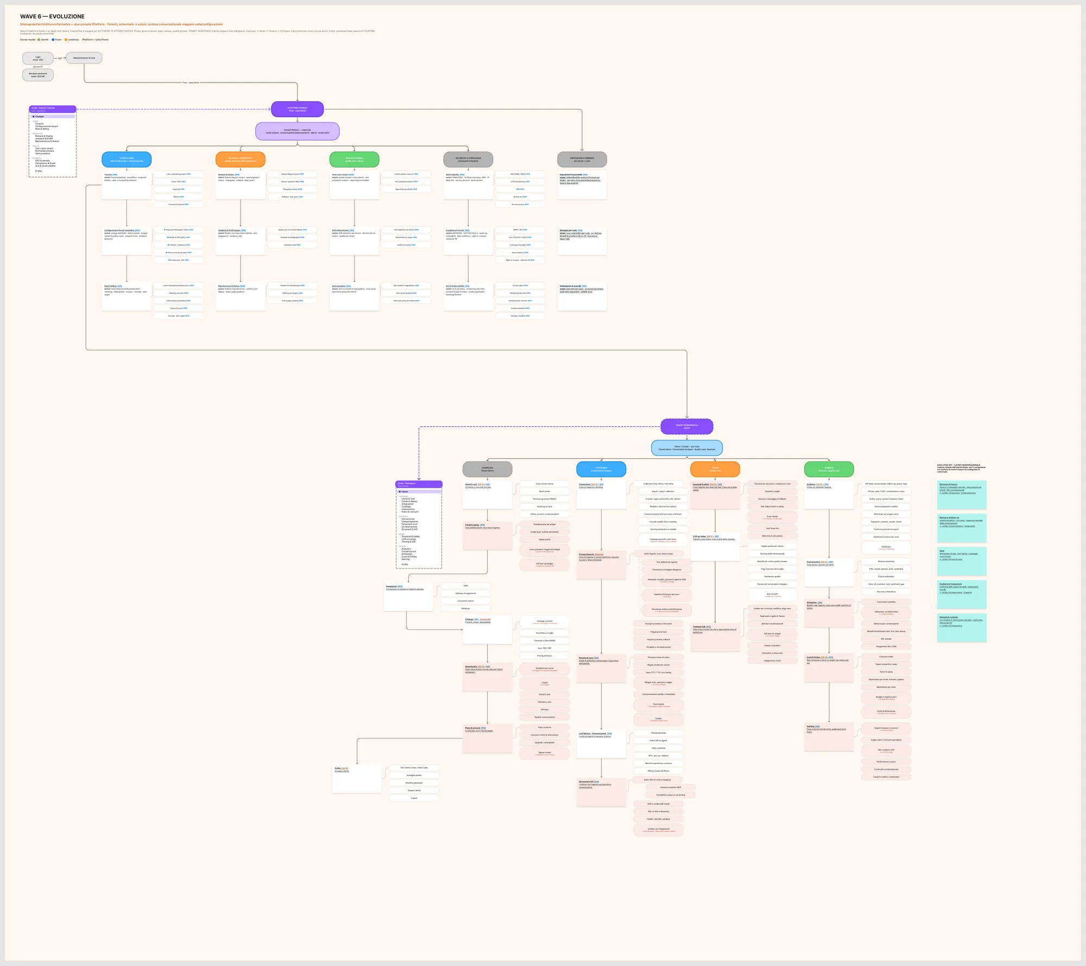The height and width of the screenshot is (966, 1086).
Task: Click the Voce sticky note
Action: (x=962, y=561)
